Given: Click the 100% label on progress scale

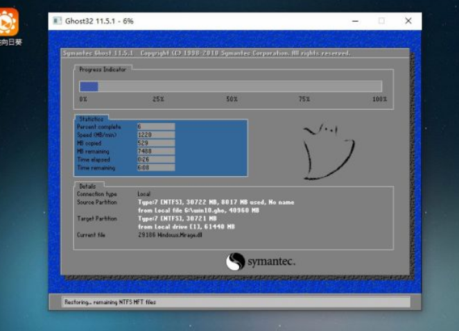Looking at the screenshot, I should point(379,99).
